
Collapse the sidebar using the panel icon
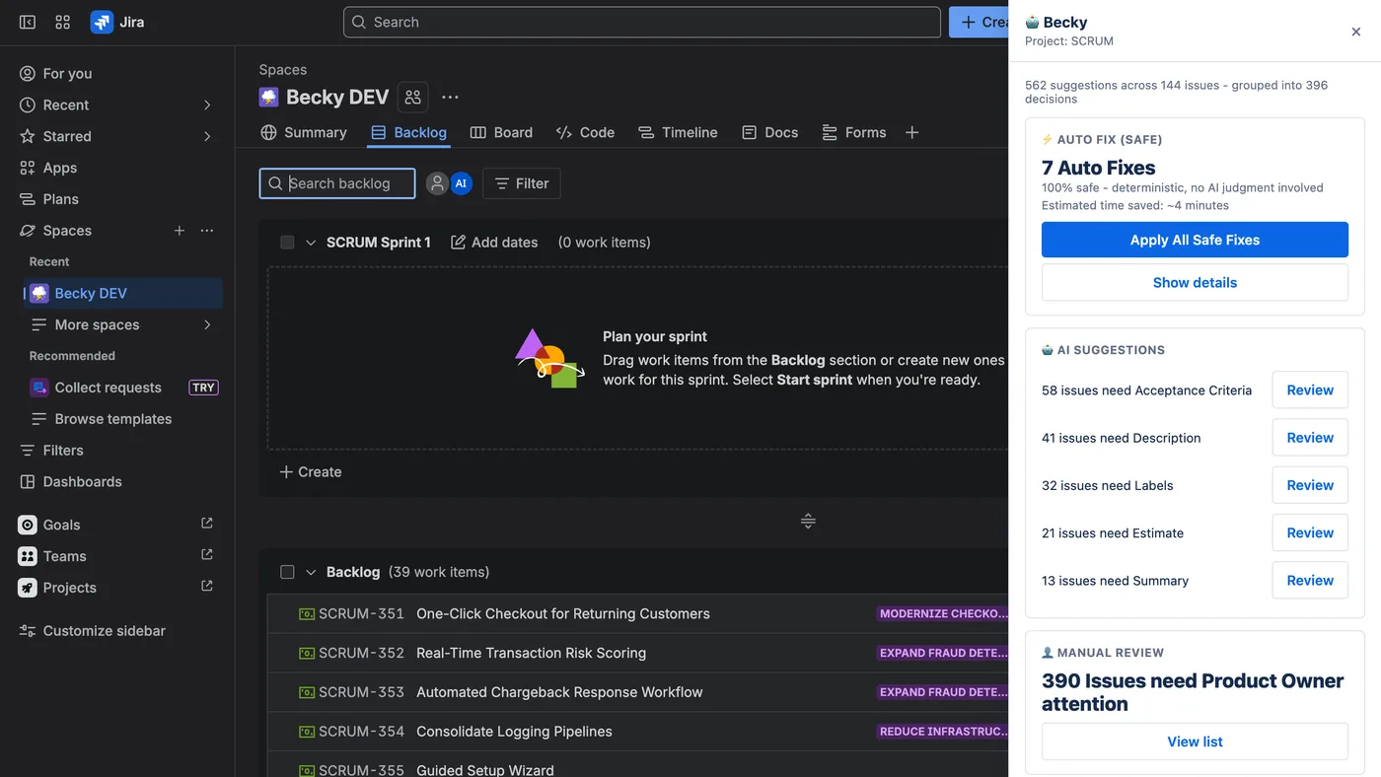(28, 22)
